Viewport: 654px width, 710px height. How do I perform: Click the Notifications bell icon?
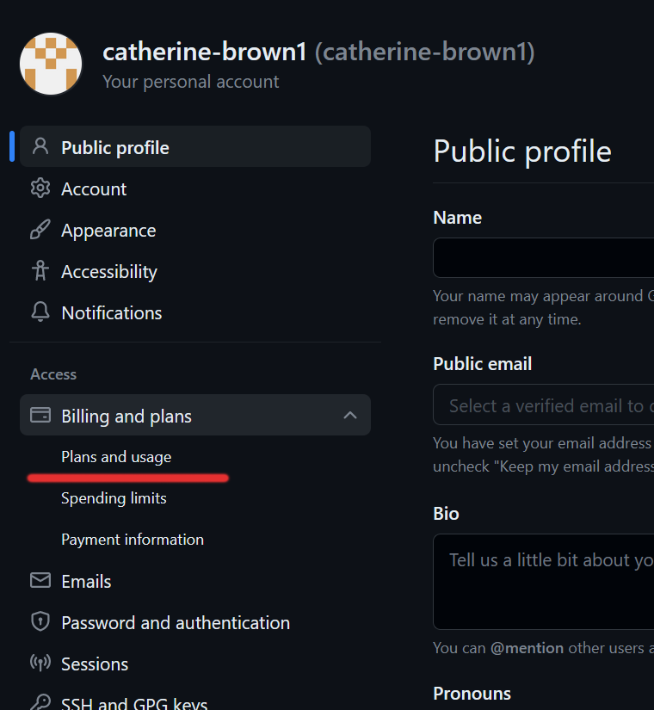point(40,312)
